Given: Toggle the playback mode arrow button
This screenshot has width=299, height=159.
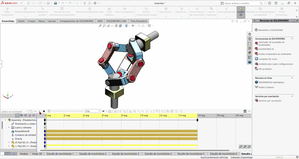Looking at the screenshot, I should [x=103, y=111].
